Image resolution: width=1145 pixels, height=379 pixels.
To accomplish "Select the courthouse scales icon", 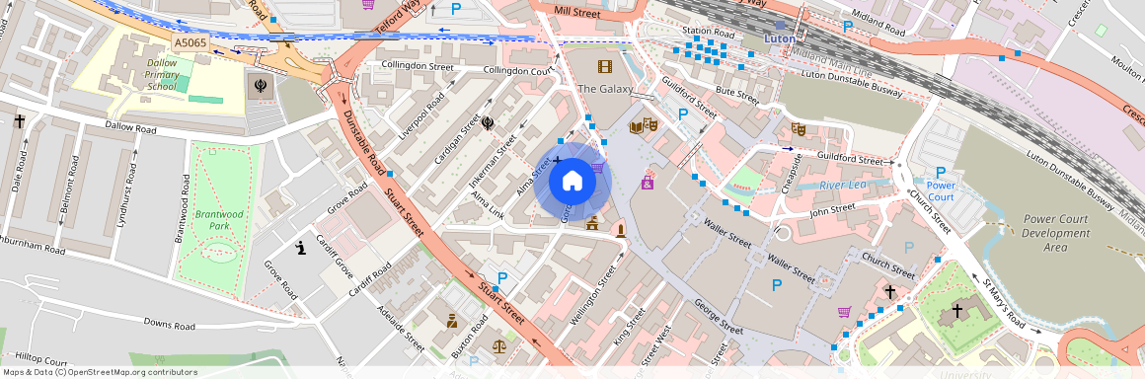I will tap(498, 345).
